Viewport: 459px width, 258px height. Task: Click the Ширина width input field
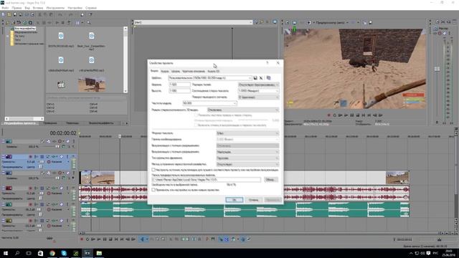179,85
